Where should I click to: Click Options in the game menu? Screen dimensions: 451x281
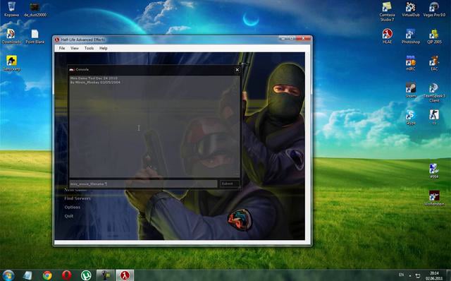(72, 207)
